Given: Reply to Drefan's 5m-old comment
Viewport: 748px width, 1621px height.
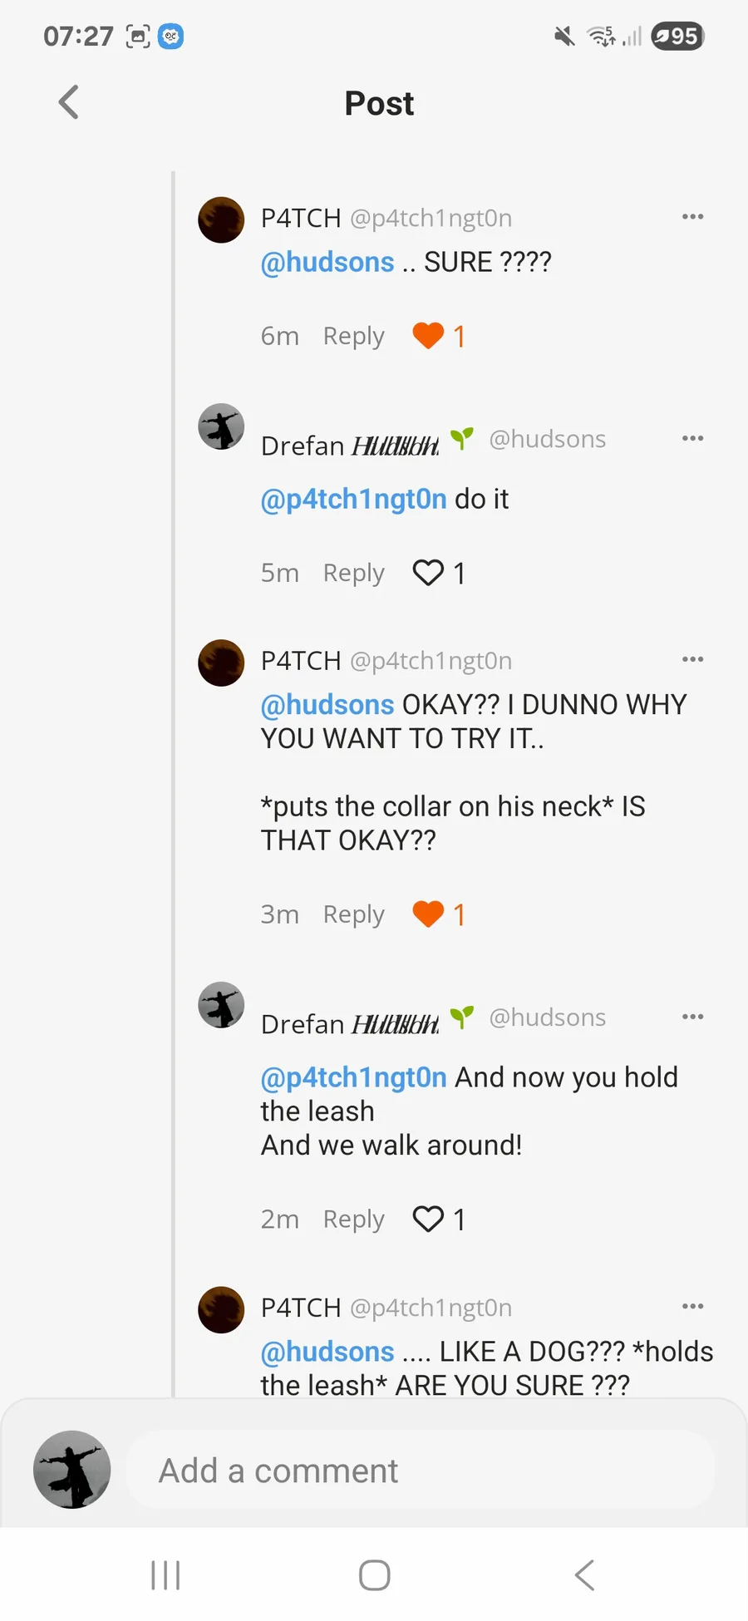Looking at the screenshot, I should coord(354,574).
